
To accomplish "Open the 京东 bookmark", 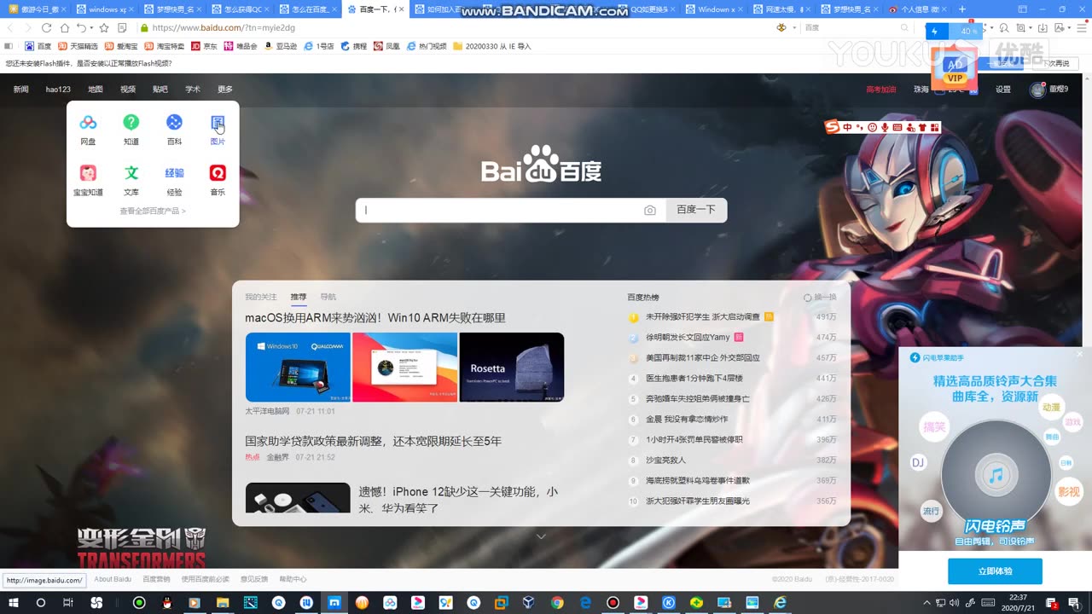I will click(x=204, y=46).
